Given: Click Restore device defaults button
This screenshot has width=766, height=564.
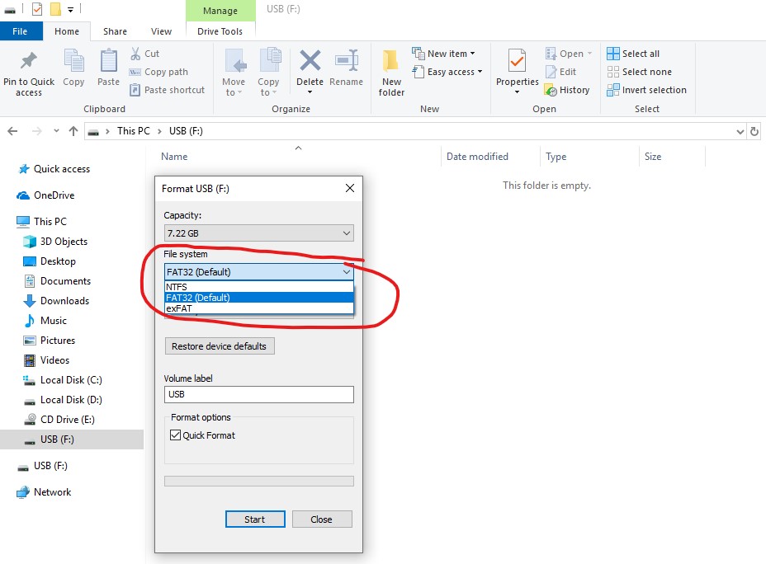Looking at the screenshot, I should tap(220, 346).
